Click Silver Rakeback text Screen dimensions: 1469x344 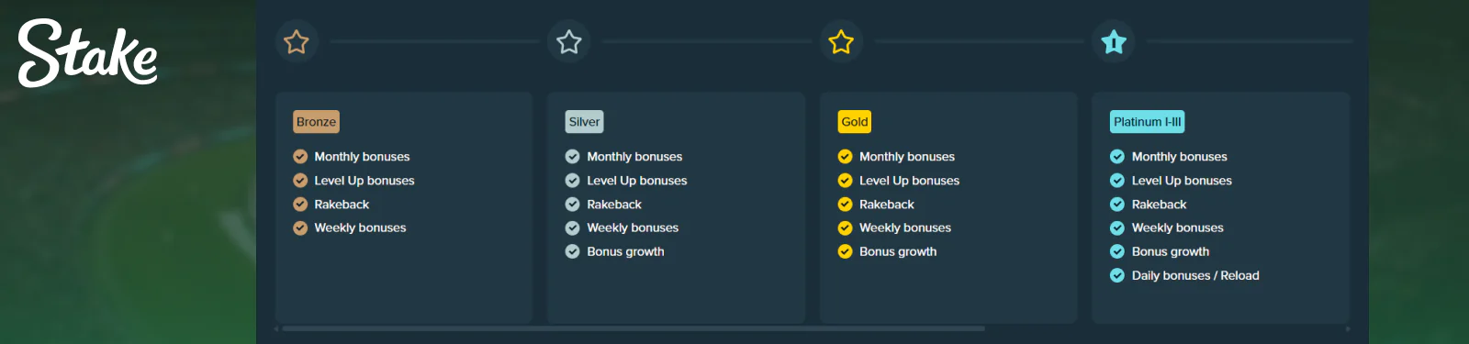pyautogui.click(x=614, y=205)
